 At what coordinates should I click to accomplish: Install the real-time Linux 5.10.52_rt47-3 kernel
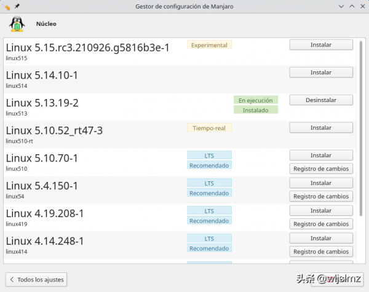320,128
